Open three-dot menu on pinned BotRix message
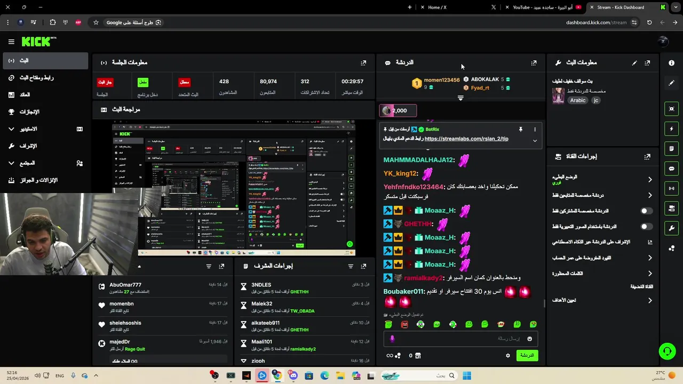 (x=535, y=130)
